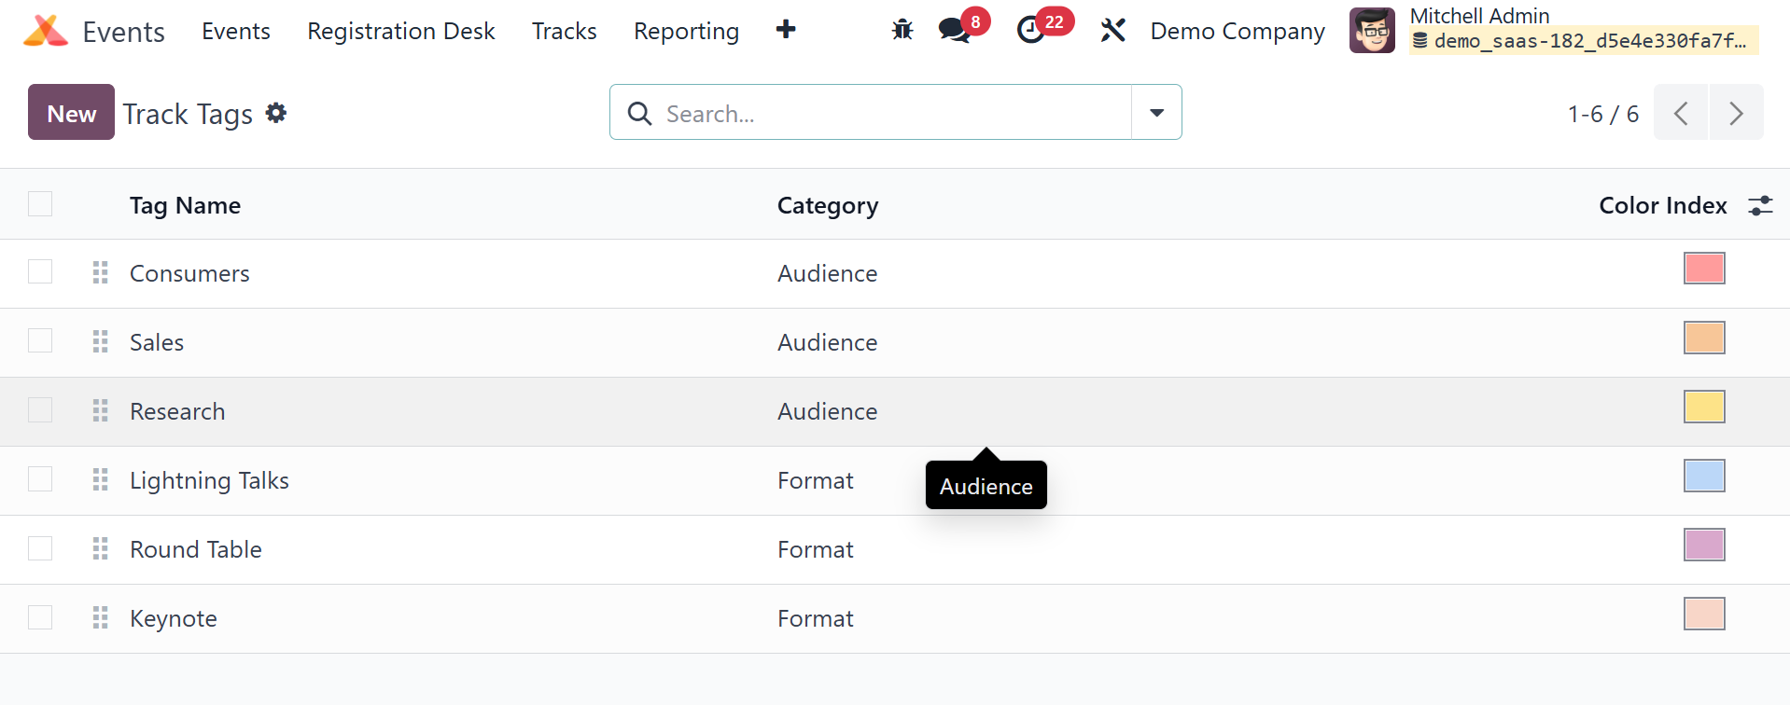Open the optional columns adjust icon
The image size is (1790, 705).
[x=1760, y=206]
